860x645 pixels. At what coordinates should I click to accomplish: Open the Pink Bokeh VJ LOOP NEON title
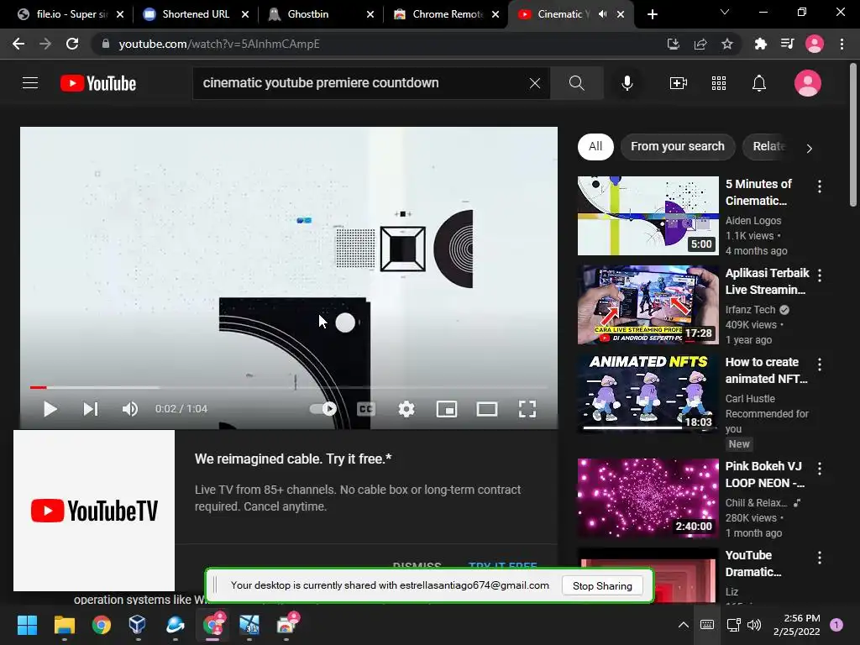[x=764, y=475]
